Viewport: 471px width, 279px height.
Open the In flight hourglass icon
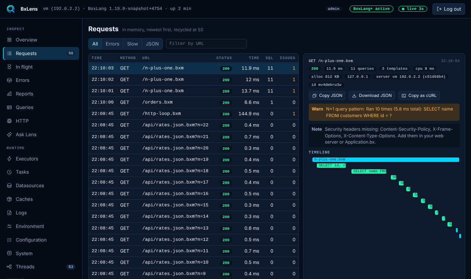(x=10, y=67)
